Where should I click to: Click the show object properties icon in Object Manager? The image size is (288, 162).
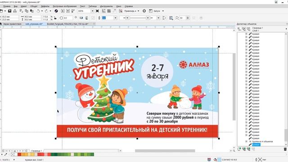(239, 29)
